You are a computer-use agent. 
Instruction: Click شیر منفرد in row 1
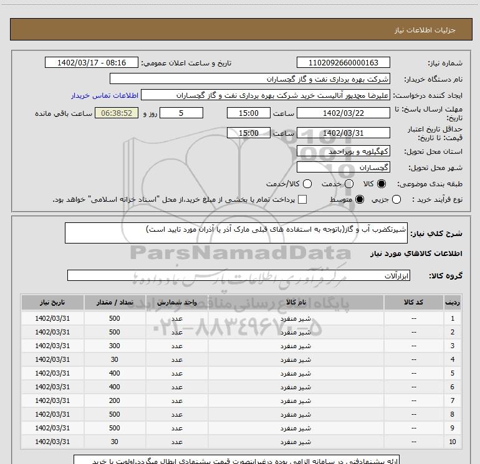(x=295, y=319)
